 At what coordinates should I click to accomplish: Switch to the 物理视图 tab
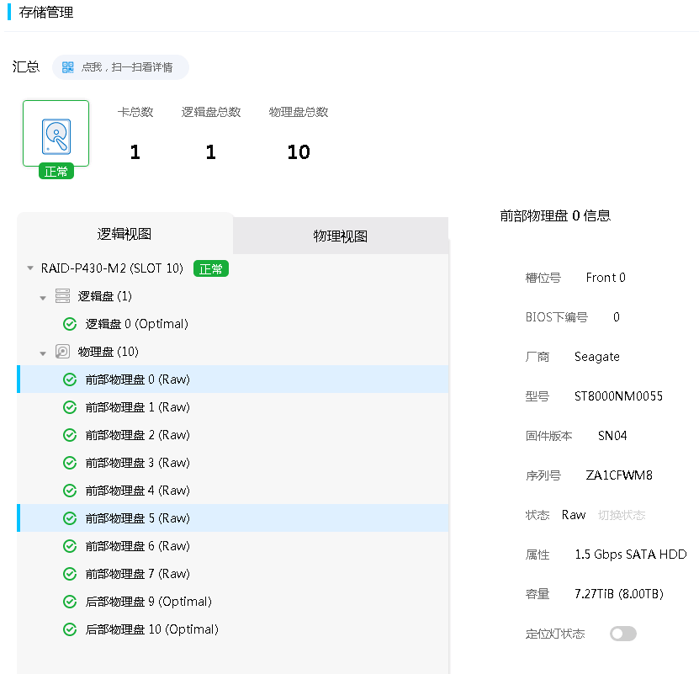tap(340, 236)
